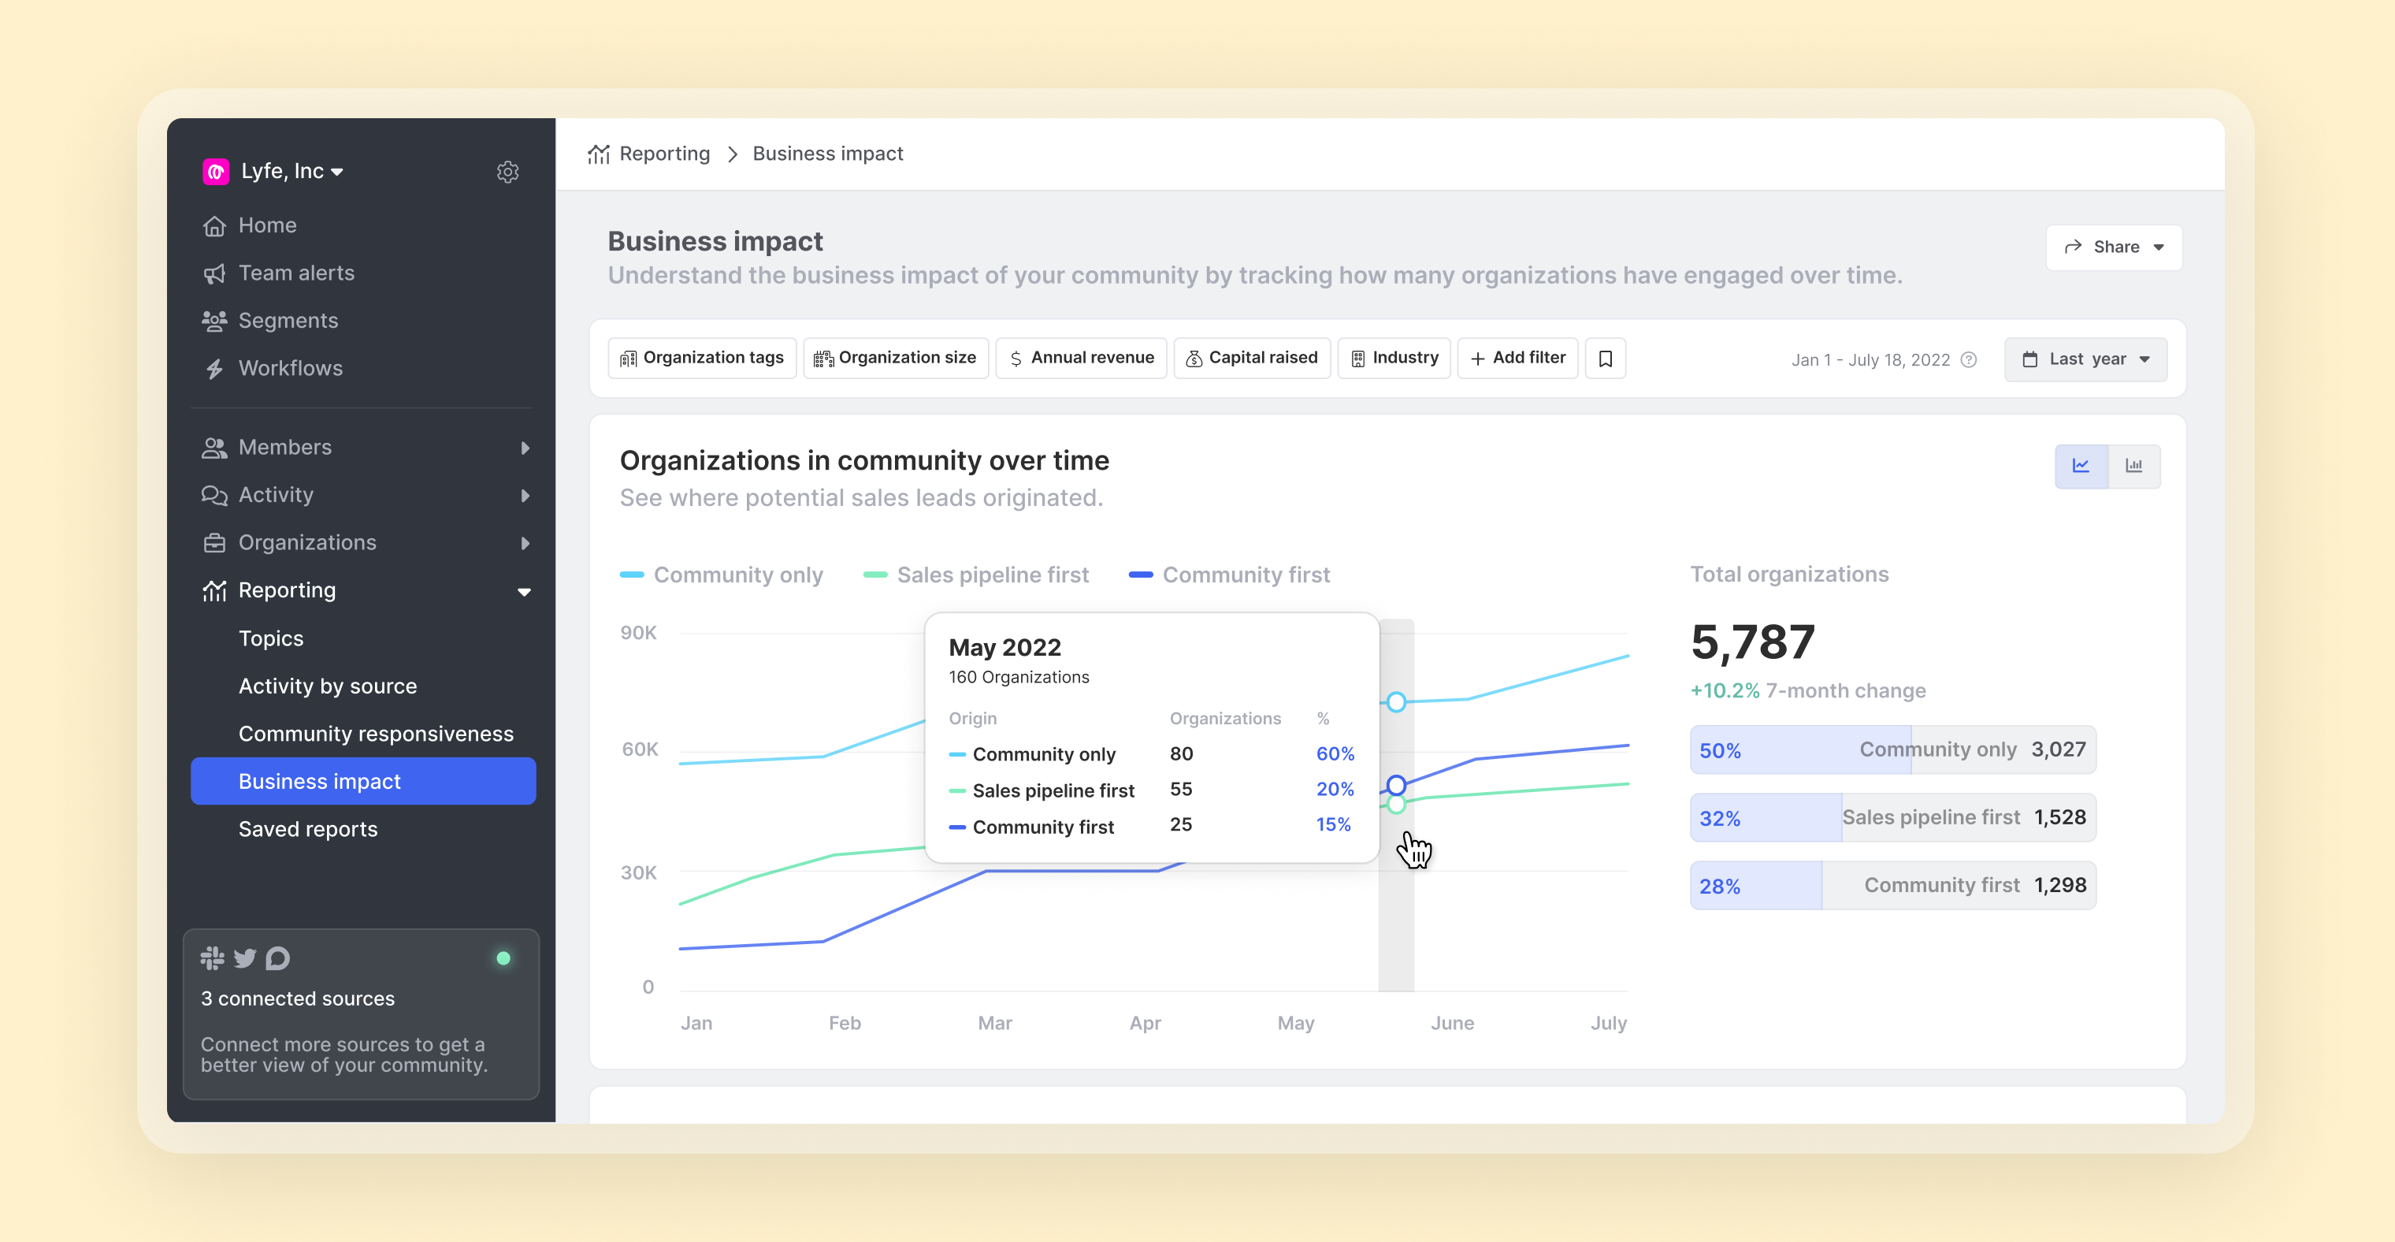This screenshot has width=2395, height=1242.
Task: Click the Reporting breadcrumb chart icon
Action: [599, 154]
